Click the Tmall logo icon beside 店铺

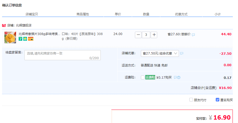(x=4, y=25)
